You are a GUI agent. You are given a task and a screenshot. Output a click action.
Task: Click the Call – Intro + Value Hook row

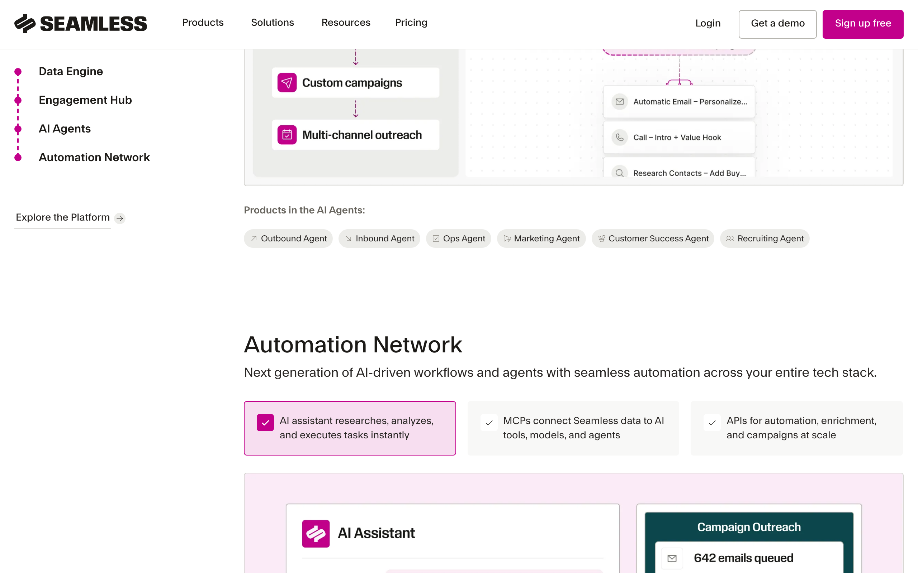(x=679, y=137)
